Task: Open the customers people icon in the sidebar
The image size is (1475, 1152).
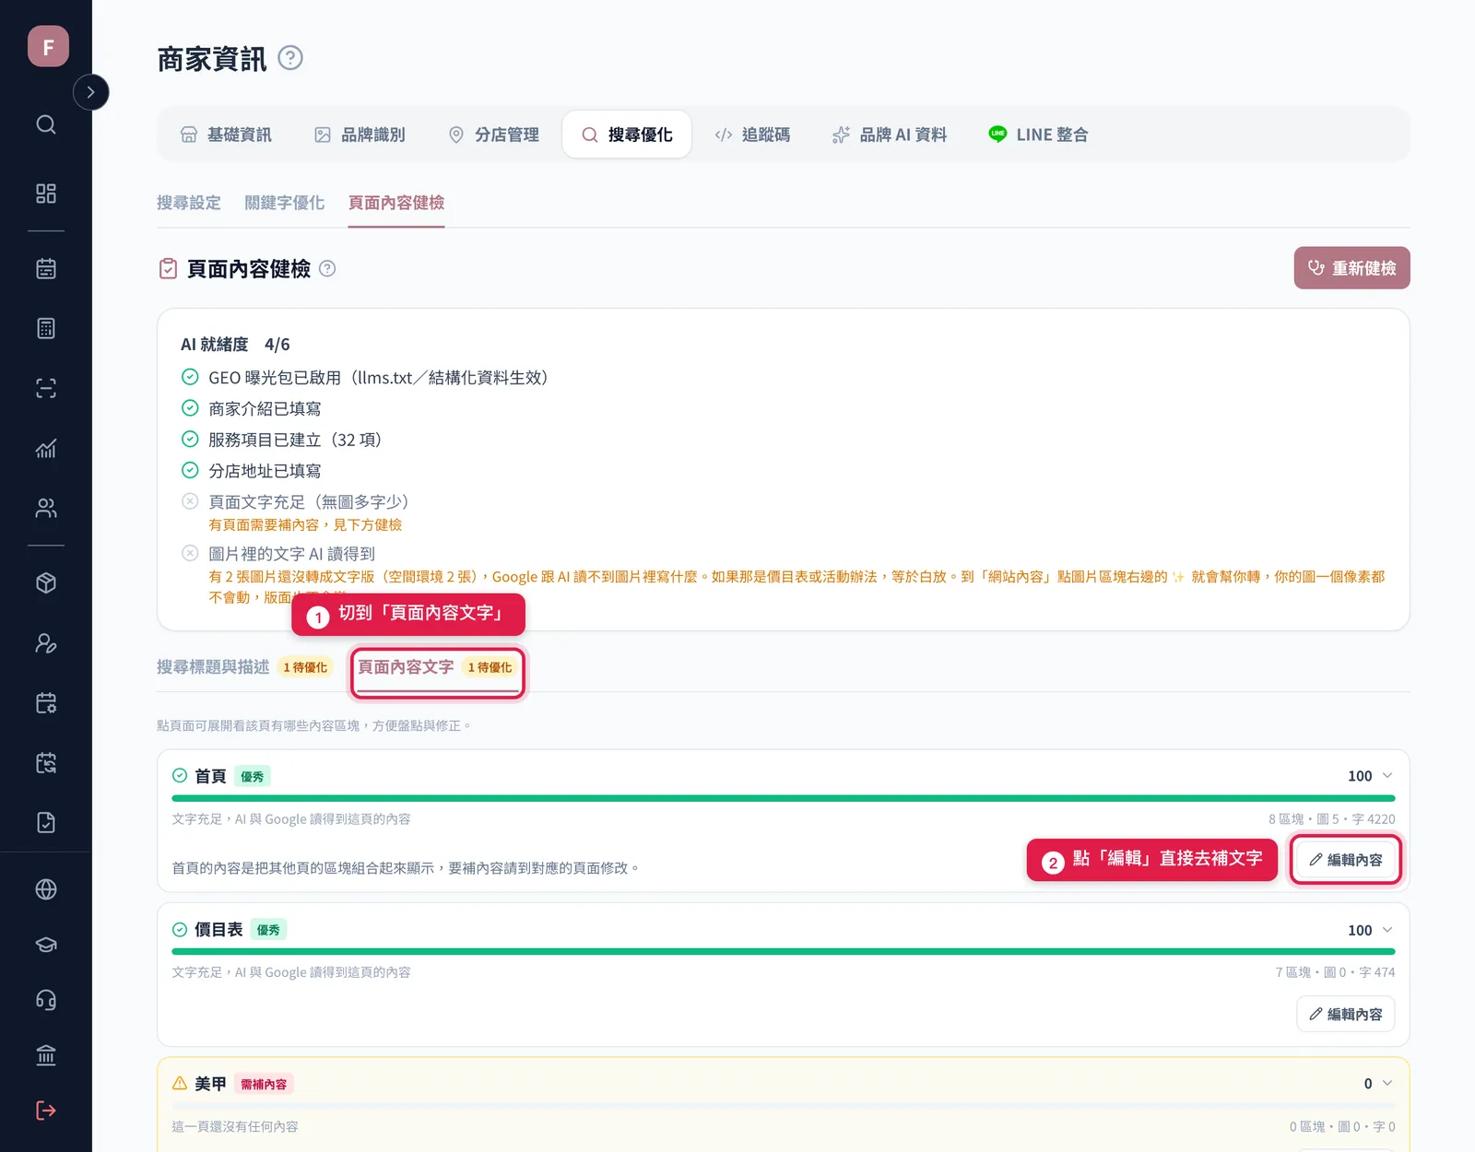Action: [x=46, y=508]
